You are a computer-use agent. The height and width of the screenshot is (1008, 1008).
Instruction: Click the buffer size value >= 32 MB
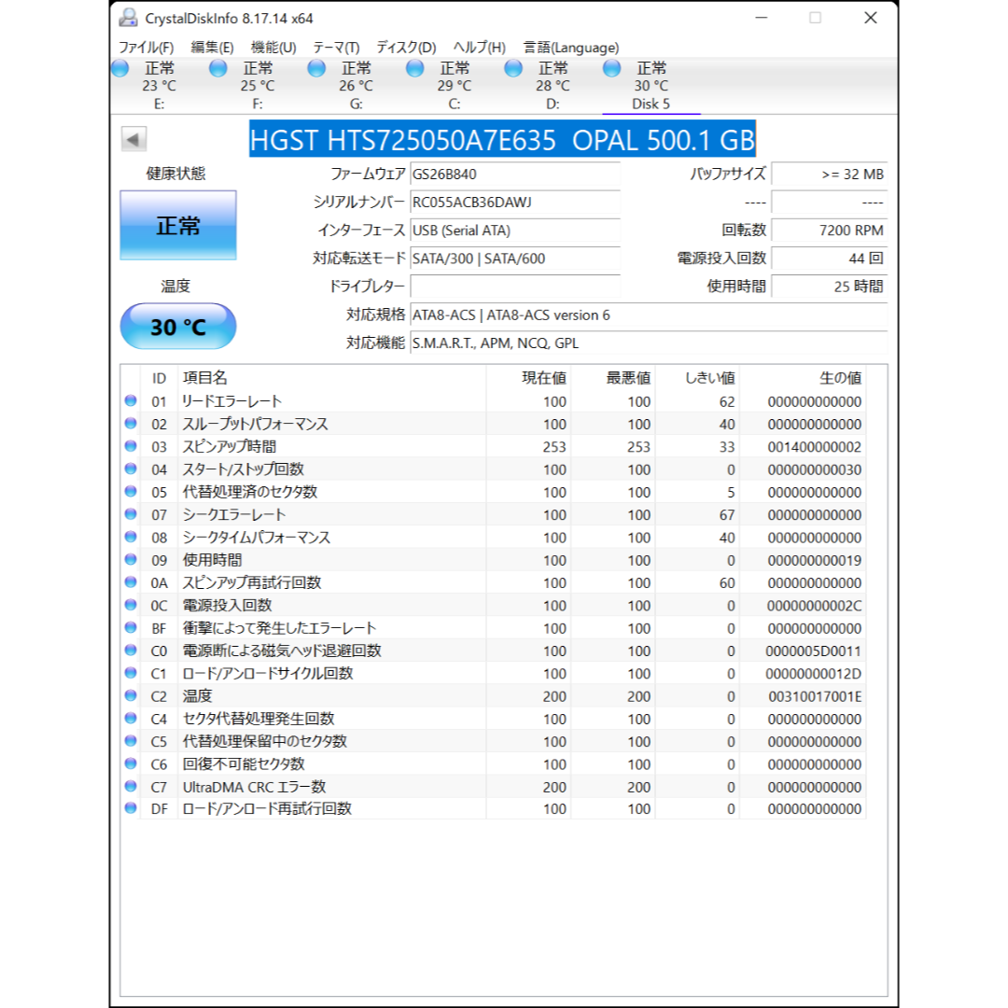point(830,175)
